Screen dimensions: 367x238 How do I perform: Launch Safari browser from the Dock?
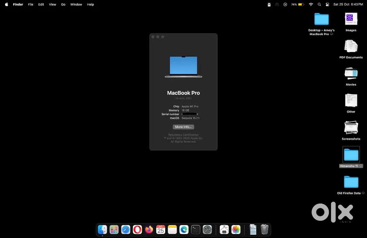tap(126, 230)
